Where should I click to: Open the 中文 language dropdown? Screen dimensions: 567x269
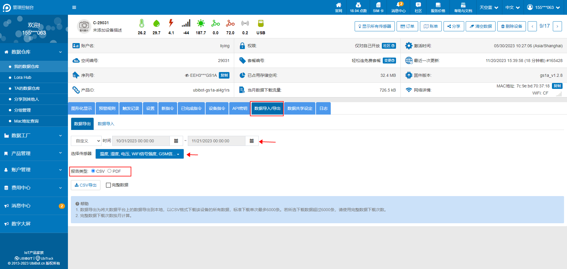click(x=512, y=7)
